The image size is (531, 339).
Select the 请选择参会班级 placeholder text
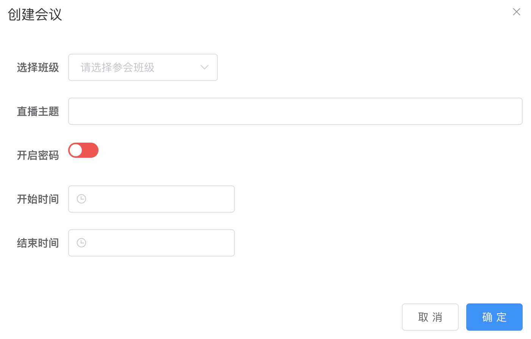[117, 68]
